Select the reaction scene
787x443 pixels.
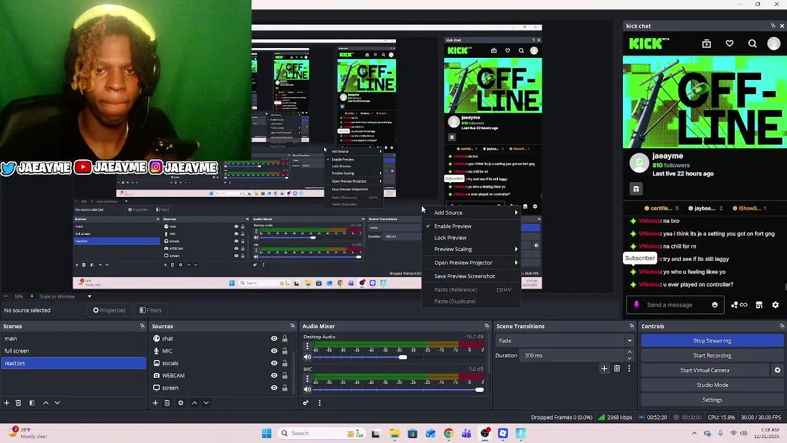[x=74, y=363]
